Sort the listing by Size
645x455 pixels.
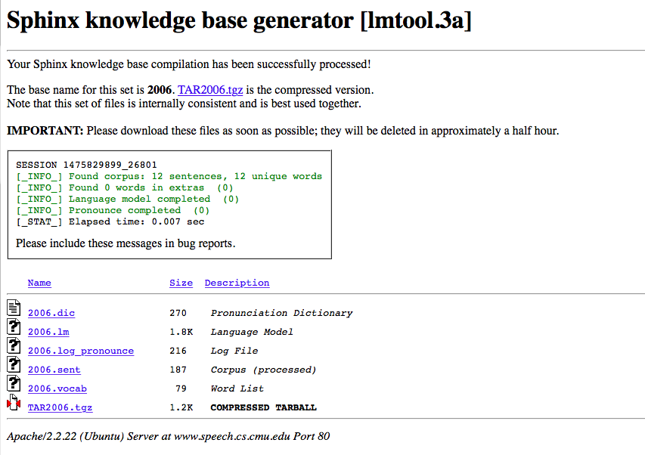pos(181,283)
